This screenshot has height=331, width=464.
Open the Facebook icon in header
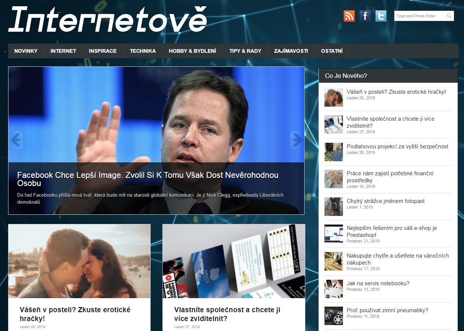365,16
